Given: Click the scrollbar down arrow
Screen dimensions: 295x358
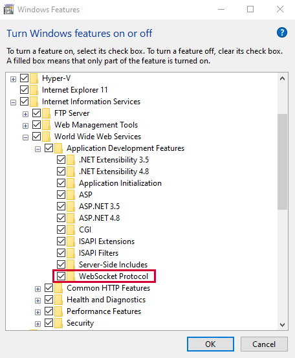Looking at the screenshot, I should (282, 324).
